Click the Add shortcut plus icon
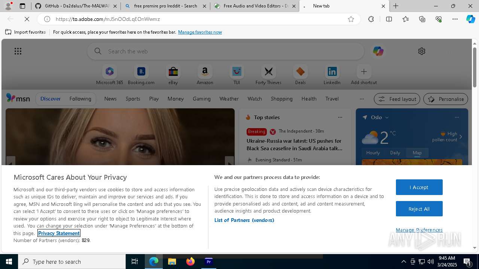The width and height of the screenshot is (479, 269). [x=364, y=71]
